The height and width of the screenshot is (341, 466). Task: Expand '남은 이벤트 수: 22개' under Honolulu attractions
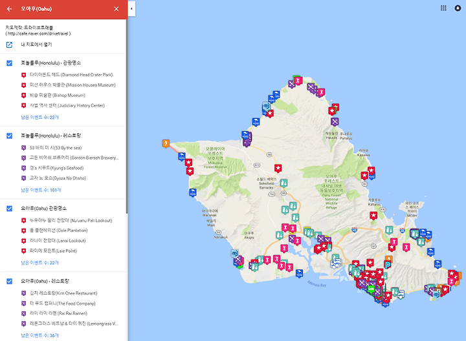(x=40, y=118)
